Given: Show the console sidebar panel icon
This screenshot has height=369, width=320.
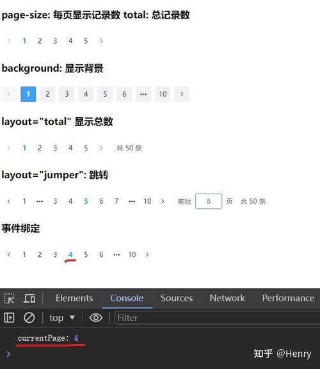Looking at the screenshot, I should pos(9,318).
